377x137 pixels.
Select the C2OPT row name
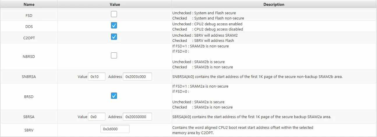pos(29,38)
